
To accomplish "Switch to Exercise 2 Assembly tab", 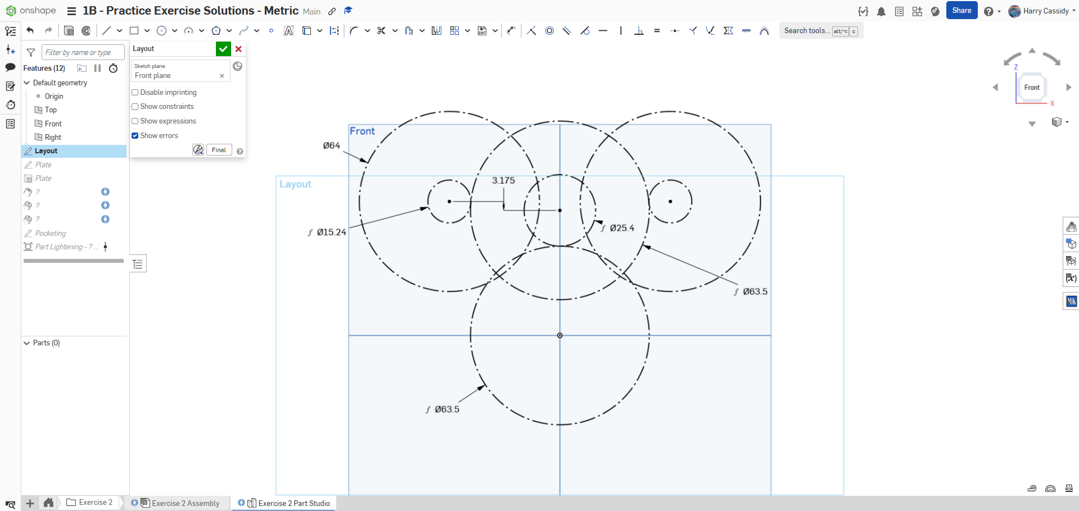I will [185, 503].
